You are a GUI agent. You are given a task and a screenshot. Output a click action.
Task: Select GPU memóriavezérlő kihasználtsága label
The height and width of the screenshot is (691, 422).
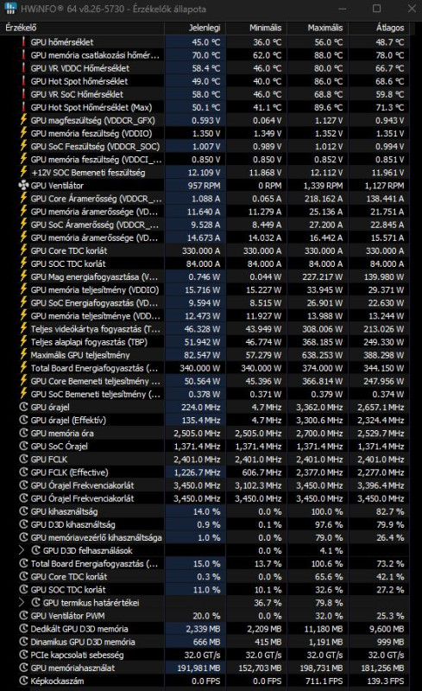(96, 537)
